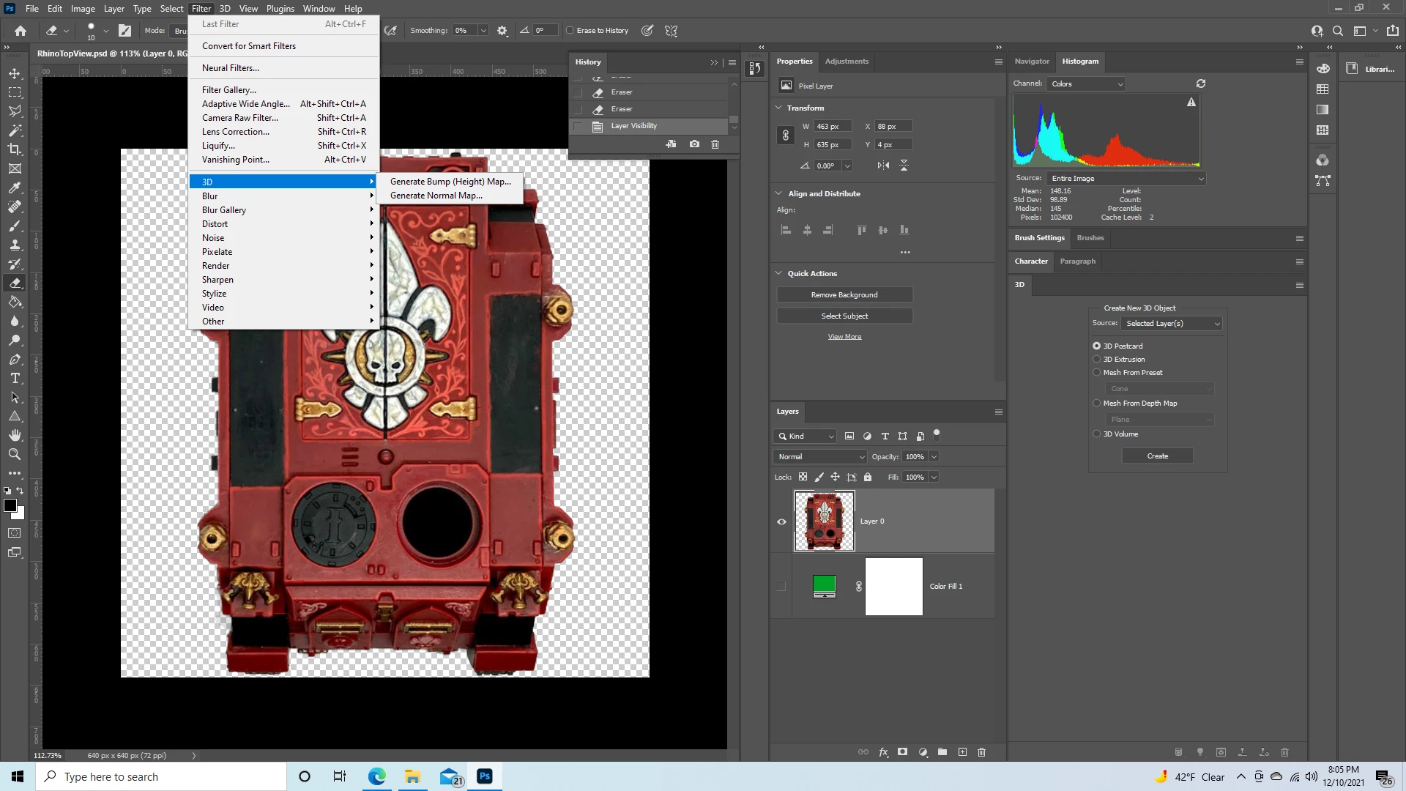Open brush smoothing options gear icon

(502, 31)
